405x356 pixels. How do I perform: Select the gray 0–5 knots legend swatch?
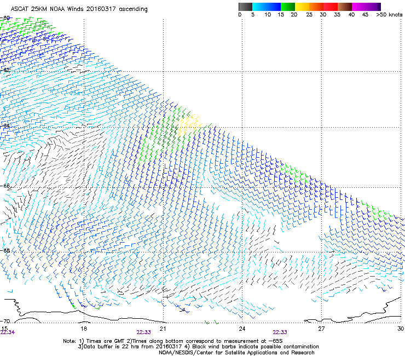click(x=245, y=7)
